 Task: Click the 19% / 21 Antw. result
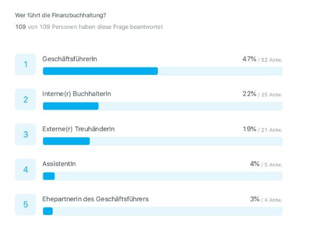262,129
